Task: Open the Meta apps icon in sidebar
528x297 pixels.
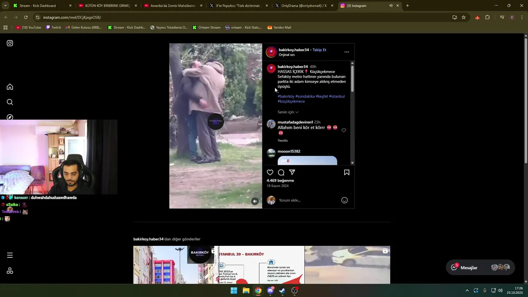Action: click(x=10, y=271)
